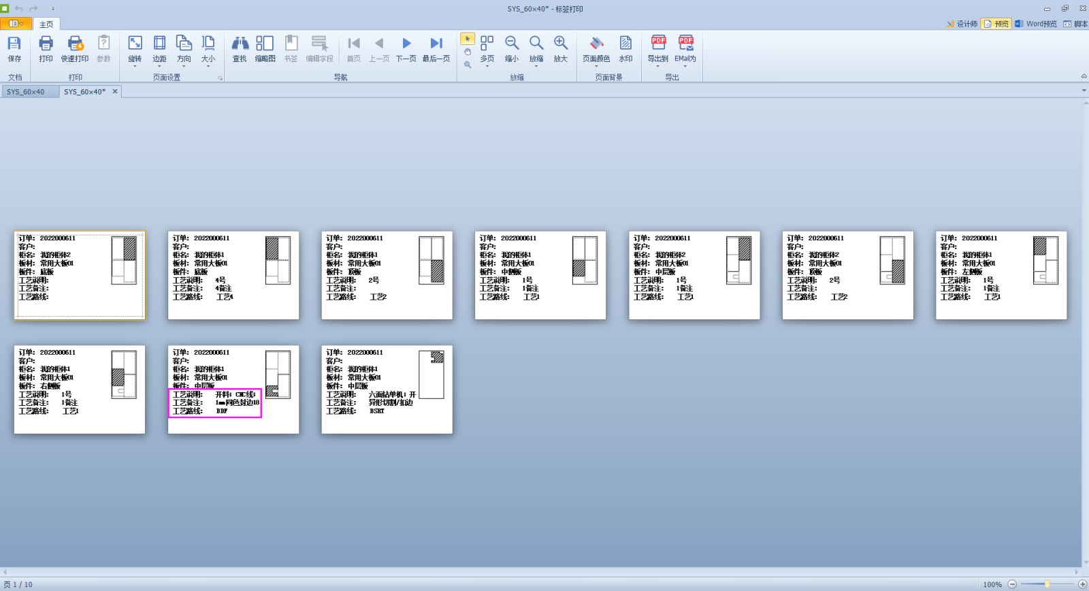Switch to 脚本 script view

point(1075,24)
